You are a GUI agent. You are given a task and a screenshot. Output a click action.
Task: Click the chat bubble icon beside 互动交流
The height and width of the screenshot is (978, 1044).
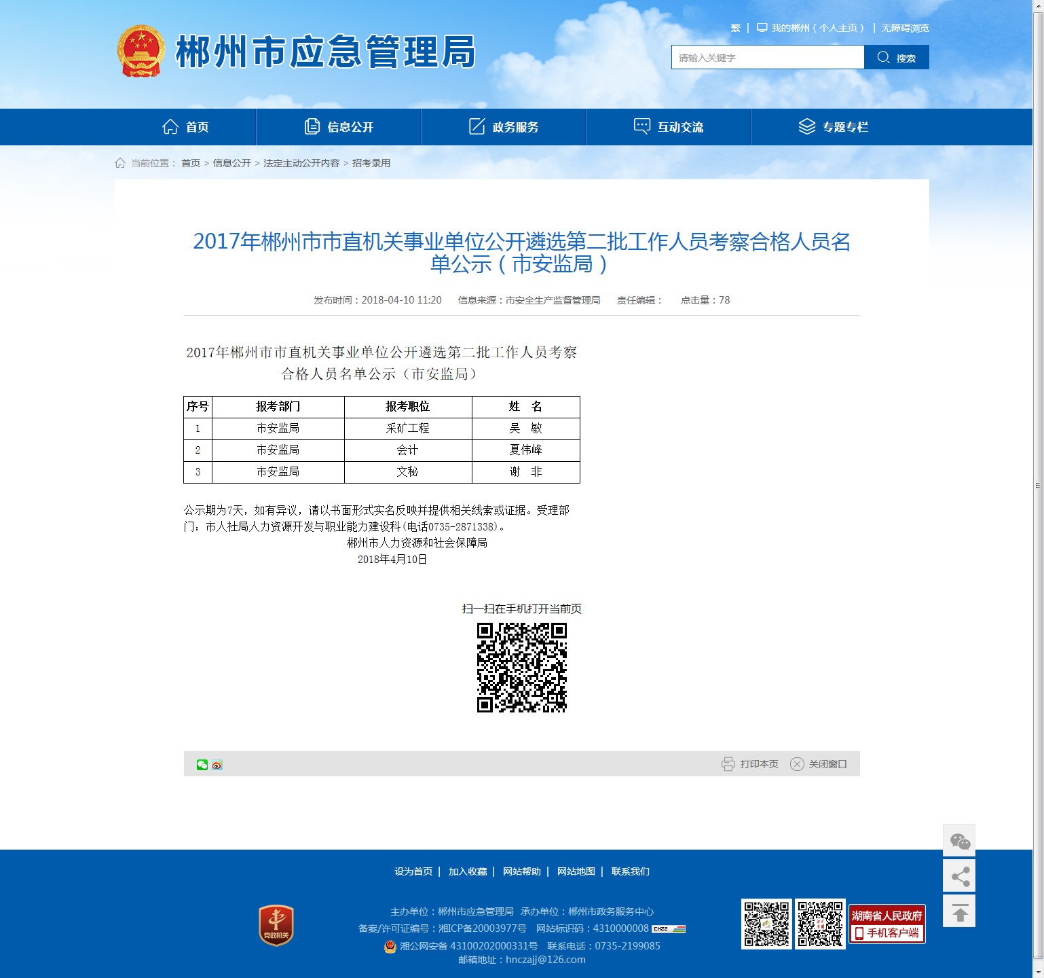(x=642, y=126)
